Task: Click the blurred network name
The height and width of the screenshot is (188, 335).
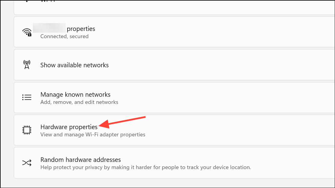Action: (49, 28)
